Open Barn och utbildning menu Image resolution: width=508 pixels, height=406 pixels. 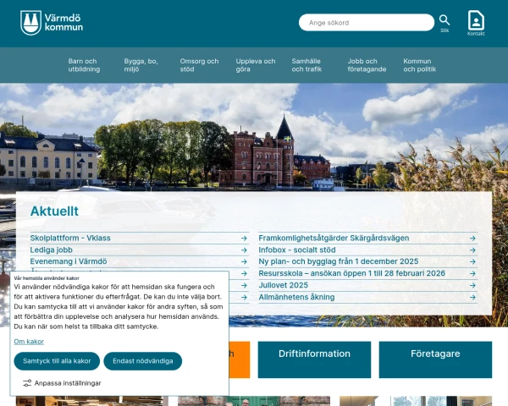[x=84, y=65]
